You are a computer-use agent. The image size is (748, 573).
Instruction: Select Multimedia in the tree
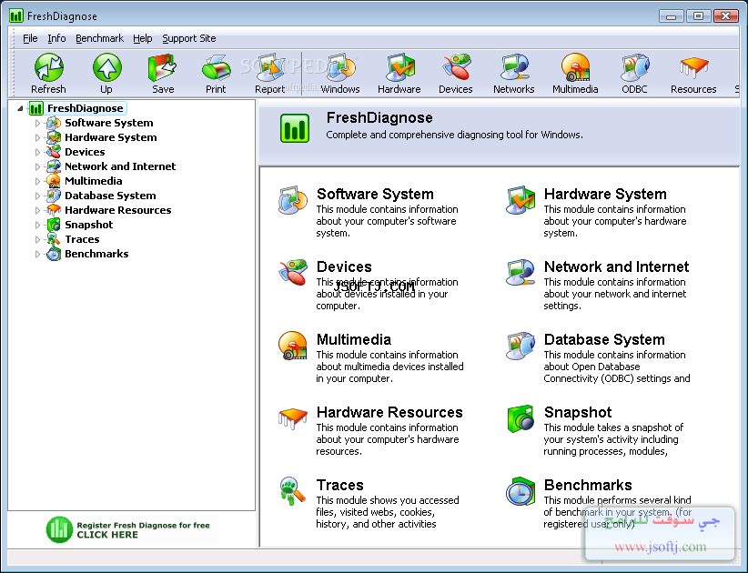(93, 181)
